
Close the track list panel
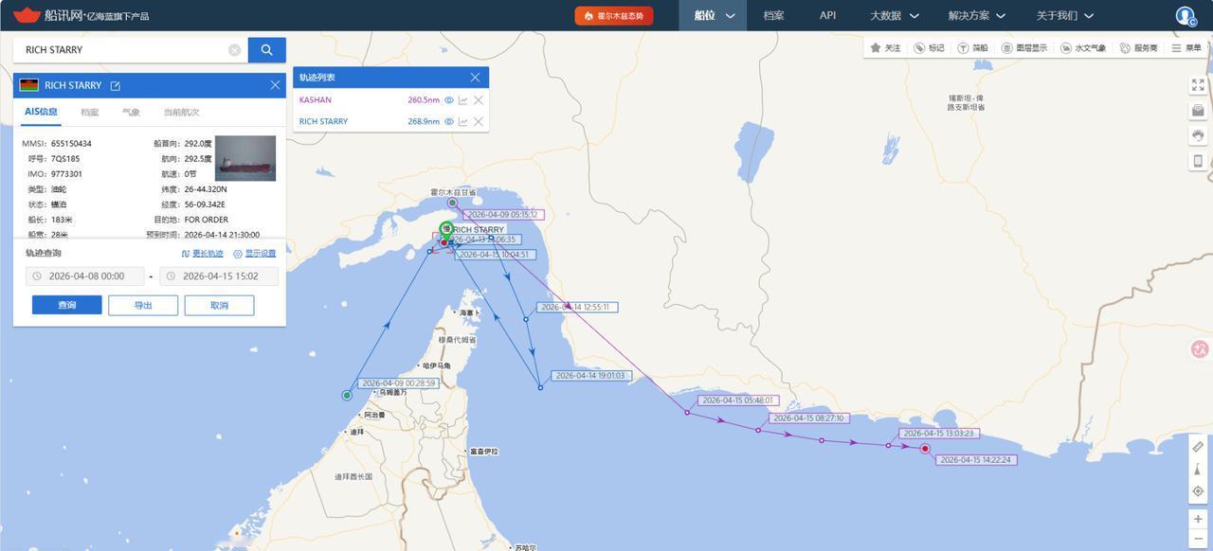point(475,78)
